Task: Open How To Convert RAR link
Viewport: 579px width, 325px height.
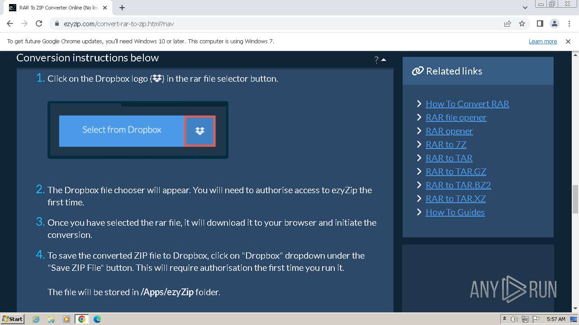Action: (x=467, y=104)
